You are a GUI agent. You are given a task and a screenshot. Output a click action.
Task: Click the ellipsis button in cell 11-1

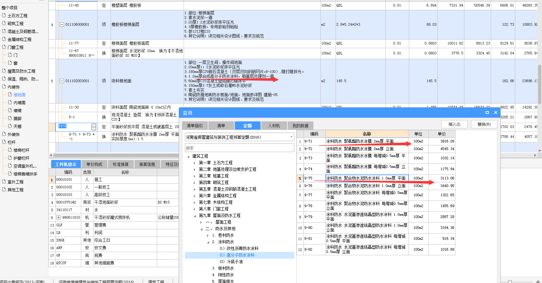94,127
